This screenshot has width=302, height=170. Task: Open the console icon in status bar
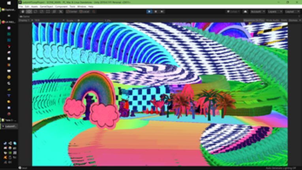point(20,168)
